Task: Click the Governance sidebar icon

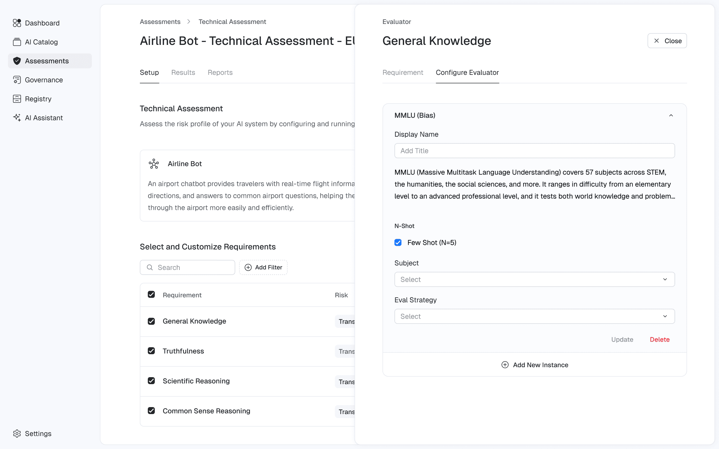Action: coord(17,80)
